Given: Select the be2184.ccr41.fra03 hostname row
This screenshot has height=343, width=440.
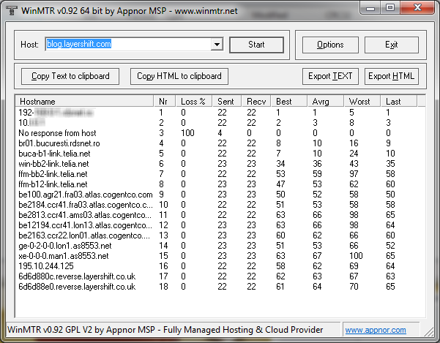Looking at the screenshot, I should point(220,205).
